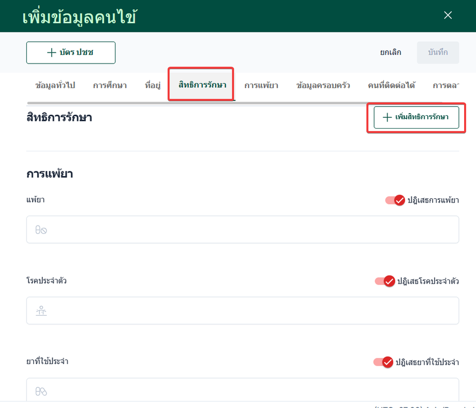Toggle the ปฏิเสธการแพ้ยา switch
476x408 pixels.
395,200
